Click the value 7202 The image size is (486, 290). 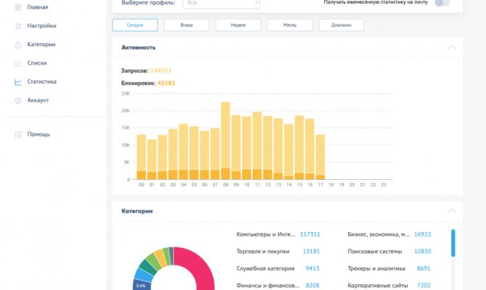pos(424,286)
